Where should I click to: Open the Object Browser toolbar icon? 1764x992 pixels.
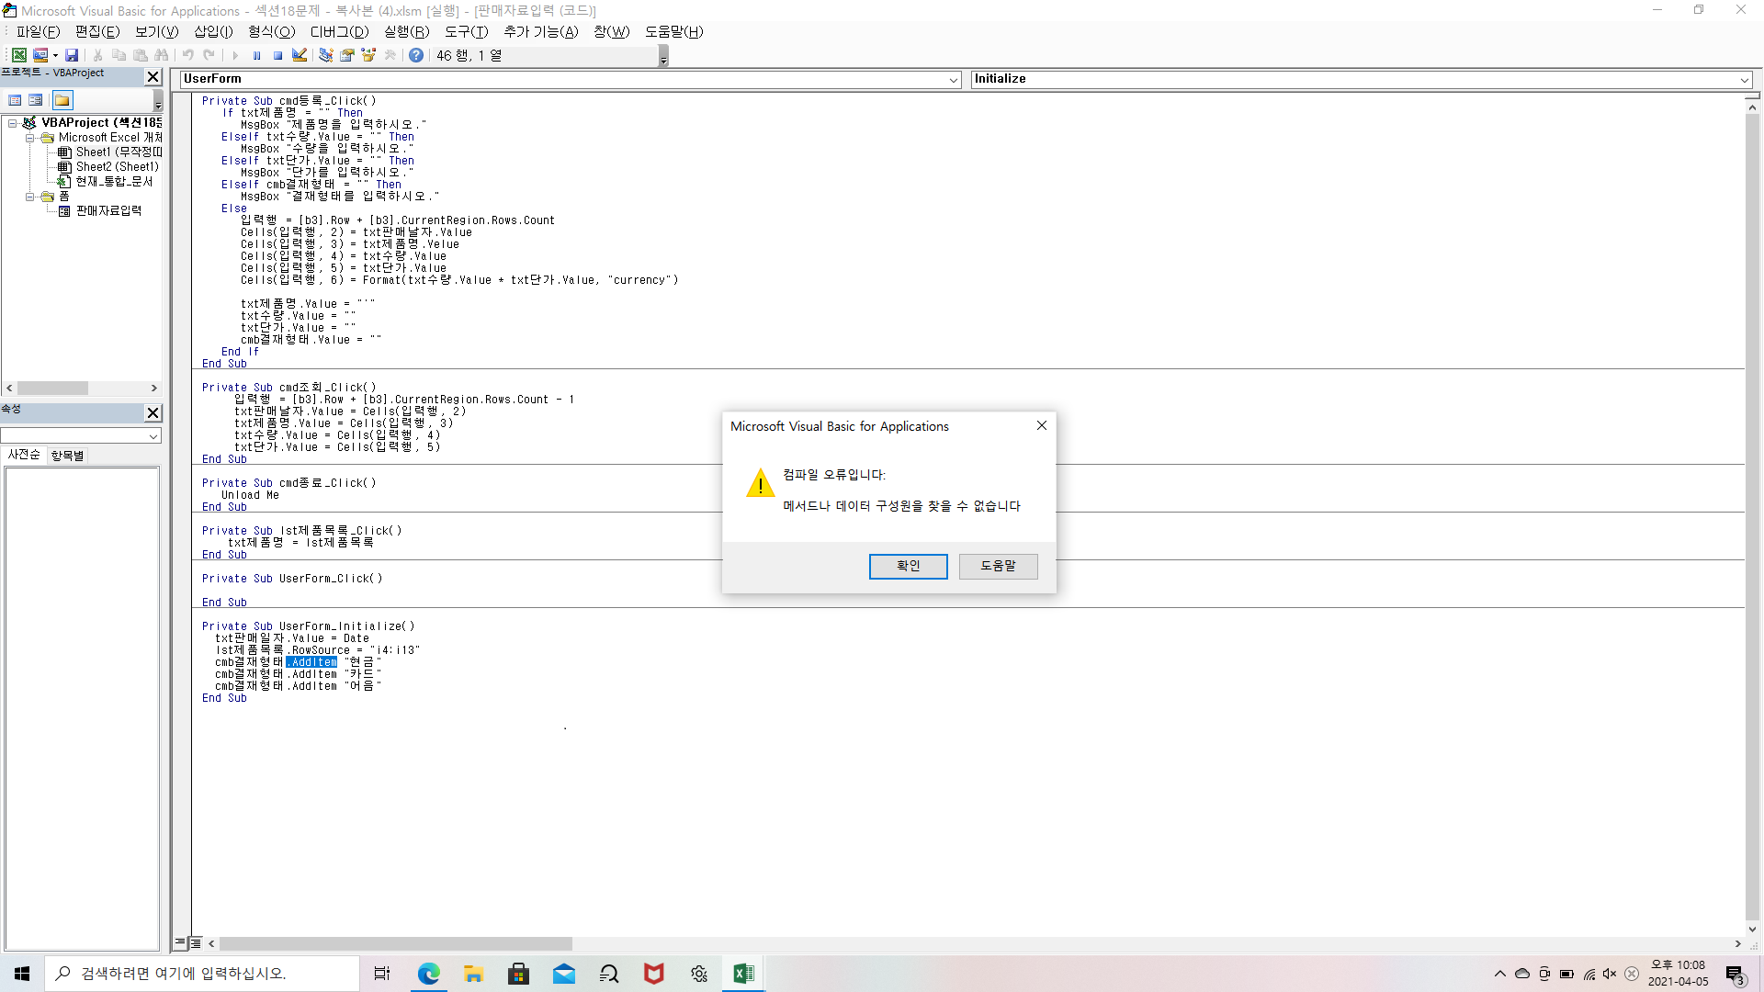click(368, 55)
